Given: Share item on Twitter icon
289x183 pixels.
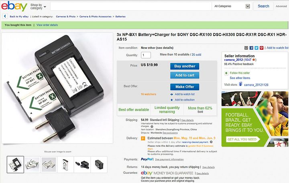Looking at the screenshot, I should 256,48.
